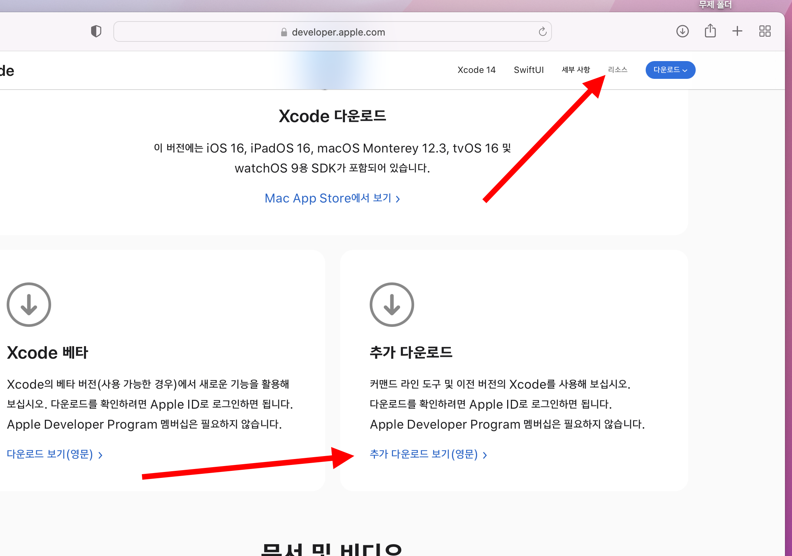Open 다운로드 보기(영문) link

click(54, 454)
